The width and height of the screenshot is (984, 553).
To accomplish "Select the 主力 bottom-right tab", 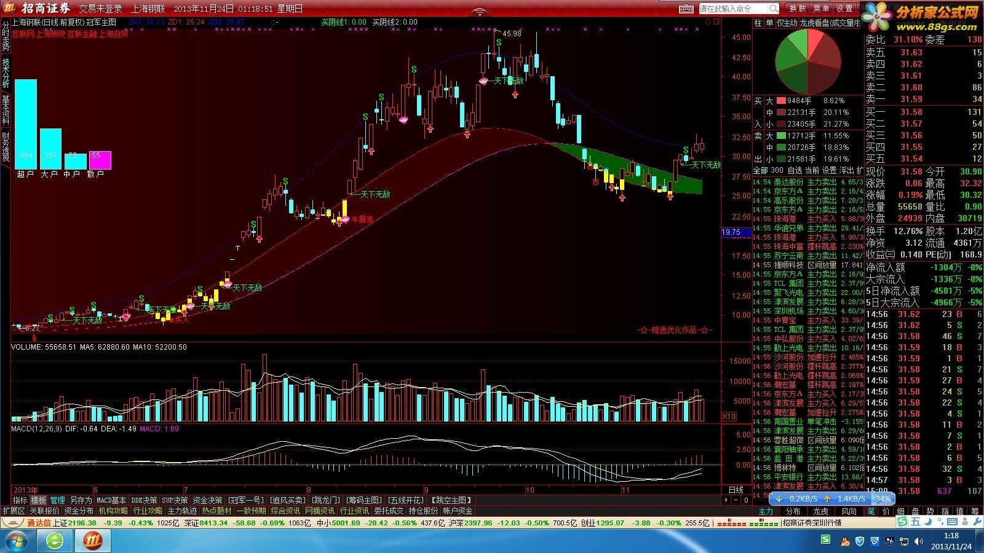I will pyautogui.click(x=766, y=511).
